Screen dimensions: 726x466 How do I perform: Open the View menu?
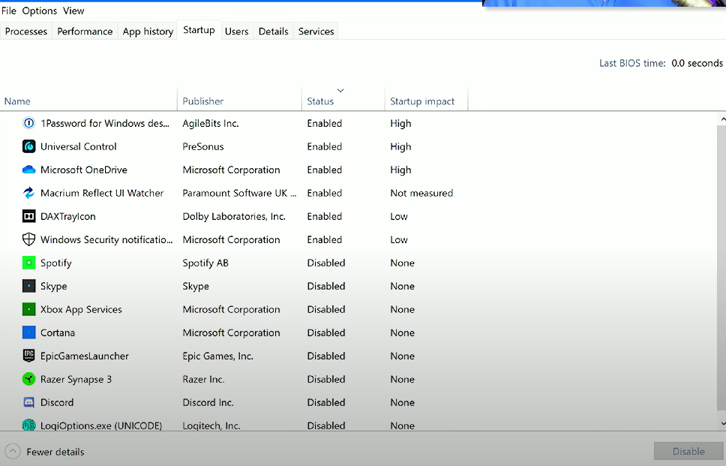(x=73, y=11)
